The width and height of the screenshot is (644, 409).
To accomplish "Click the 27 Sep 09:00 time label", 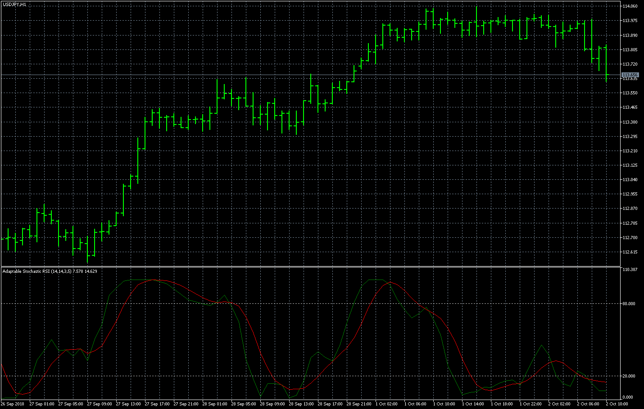I will 100,404.
